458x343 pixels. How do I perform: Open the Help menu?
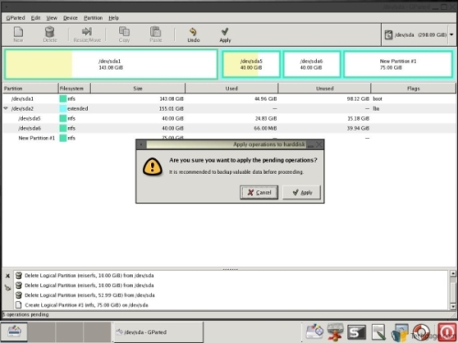tap(114, 18)
